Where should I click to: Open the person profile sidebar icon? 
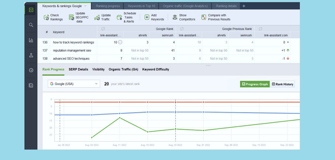[x=31, y=55]
